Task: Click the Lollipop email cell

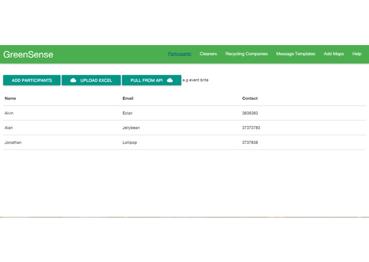Action: point(130,142)
